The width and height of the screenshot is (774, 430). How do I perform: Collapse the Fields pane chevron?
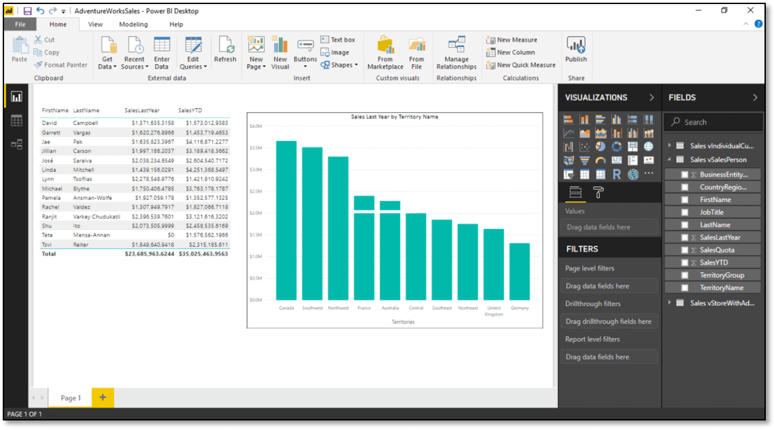(755, 98)
